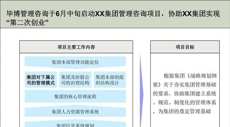Click the “第二次创业” subtitle line
The width and height of the screenshot is (230, 127).
click(x=27, y=22)
